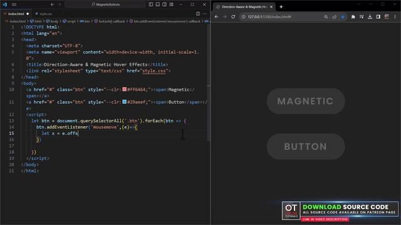
Task: Click the MAGNETIC button on the webpage
Action: (306, 101)
